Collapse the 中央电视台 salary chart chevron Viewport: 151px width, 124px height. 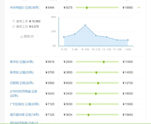[x=139, y=7]
